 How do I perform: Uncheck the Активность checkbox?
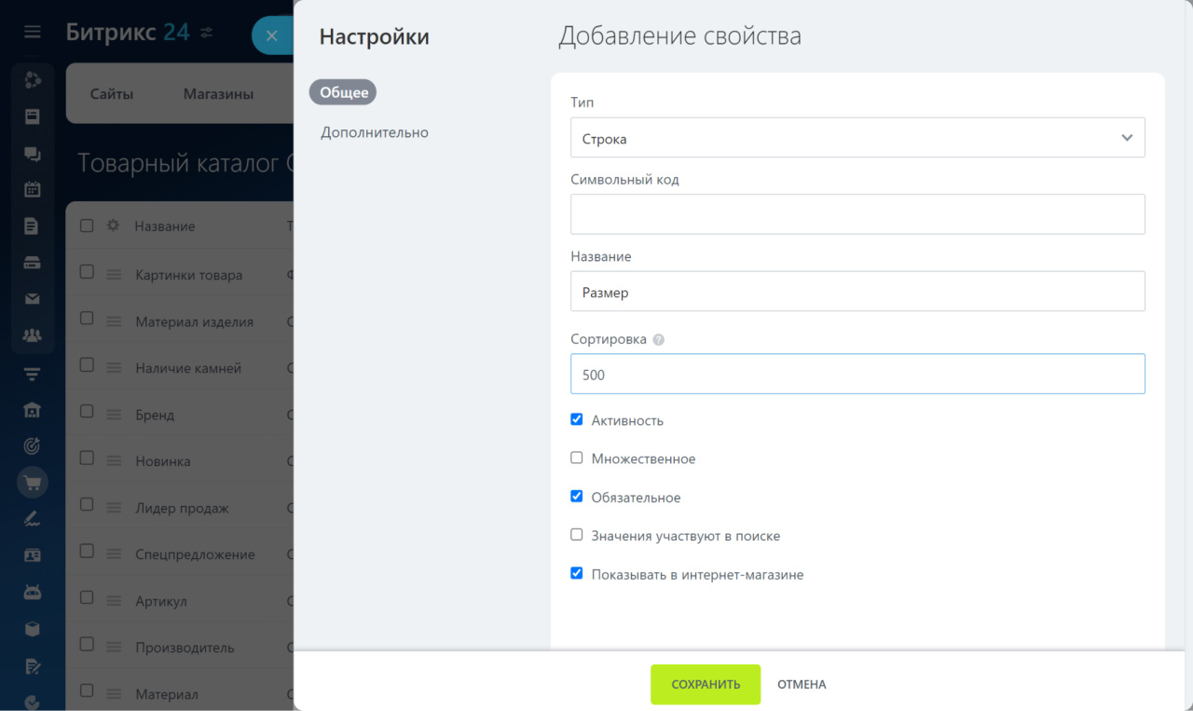point(577,419)
